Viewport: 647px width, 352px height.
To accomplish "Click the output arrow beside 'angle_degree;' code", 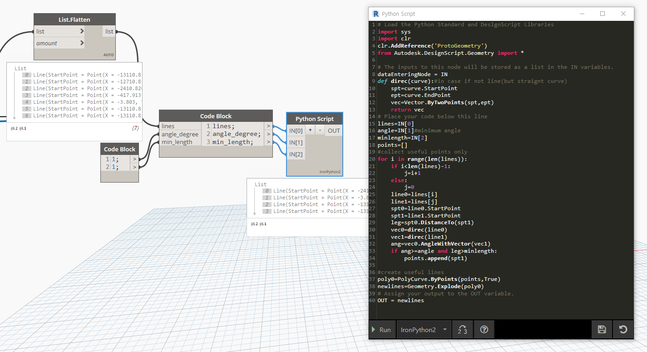I will pyautogui.click(x=268, y=134).
